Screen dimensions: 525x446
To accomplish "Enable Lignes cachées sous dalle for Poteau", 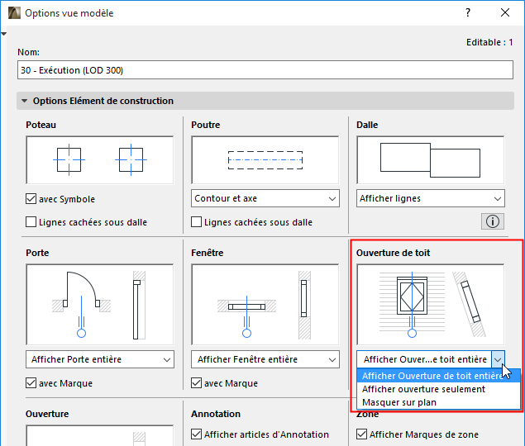I will (31, 222).
